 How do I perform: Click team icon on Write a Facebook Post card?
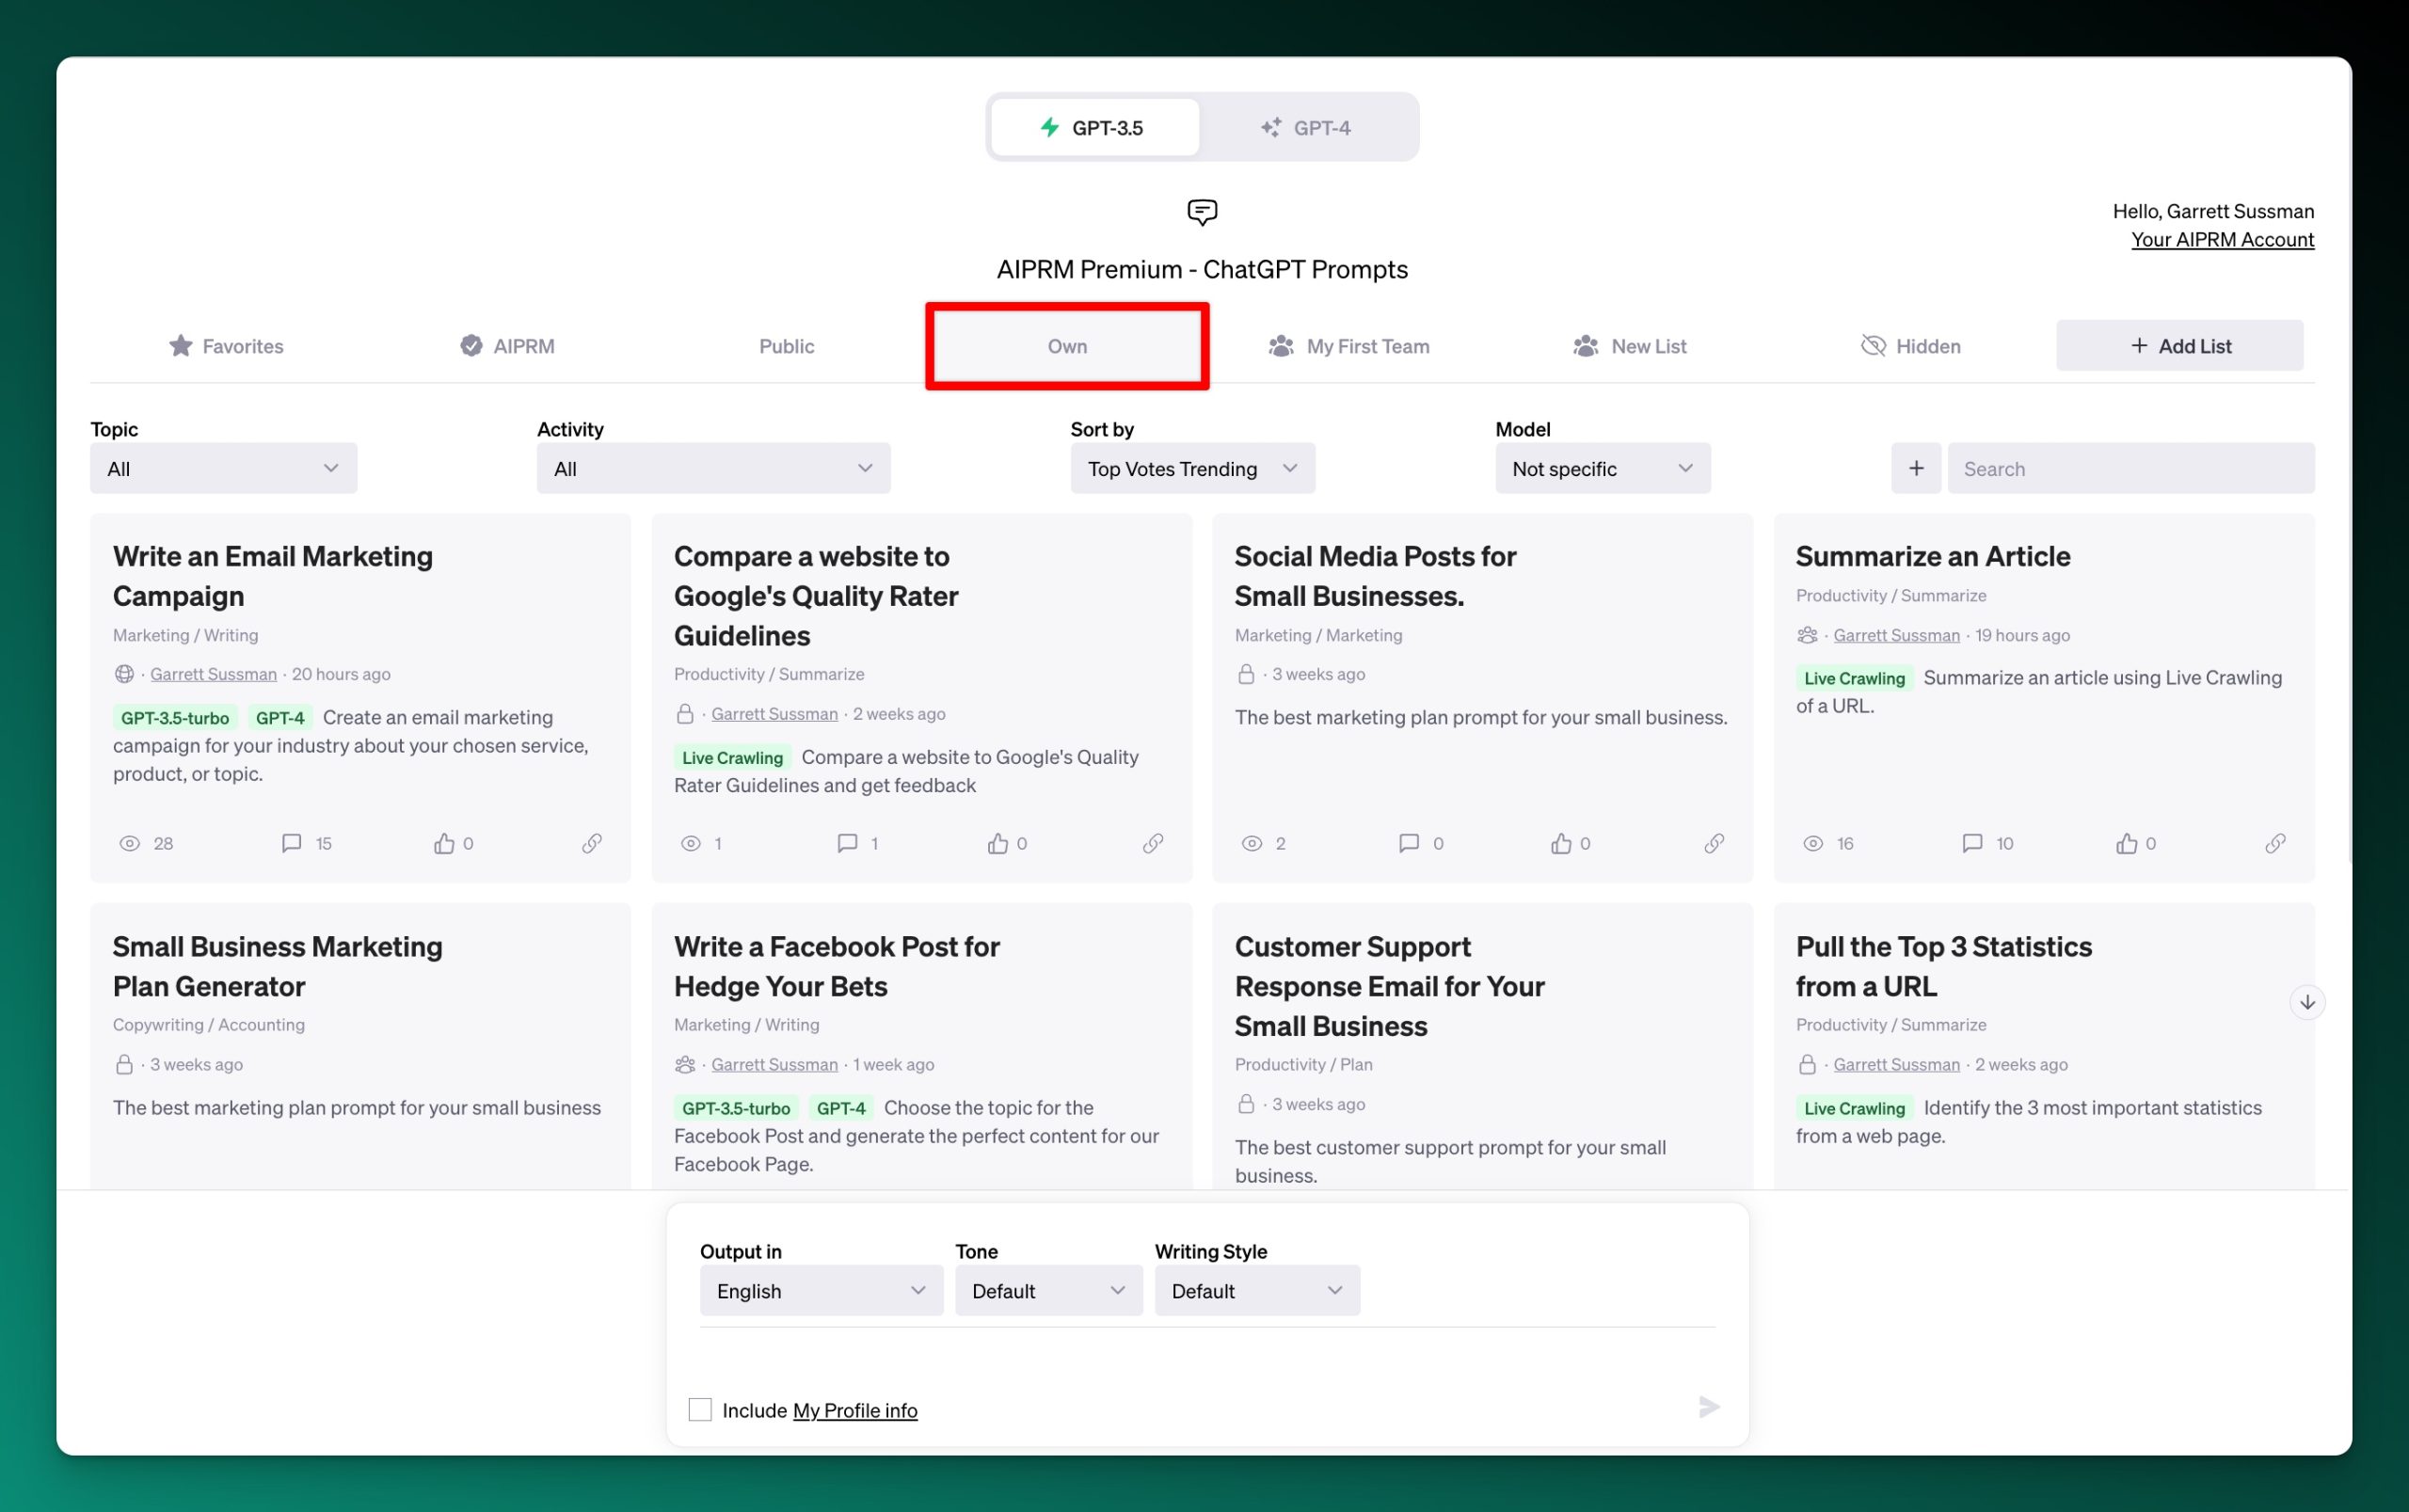coord(685,1064)
